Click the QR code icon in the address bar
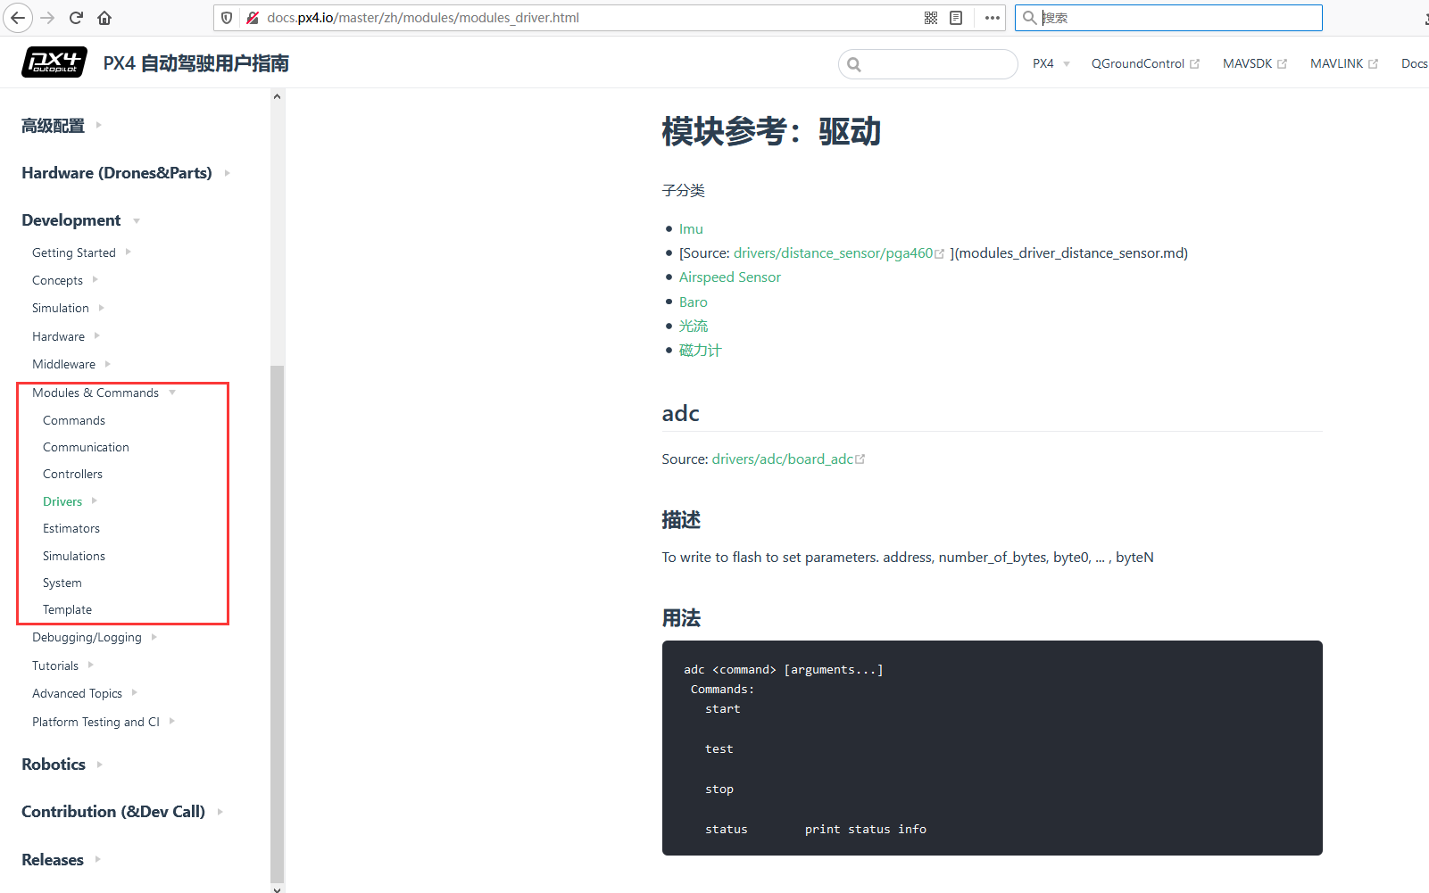The image size is (1429, 893). 930,17
